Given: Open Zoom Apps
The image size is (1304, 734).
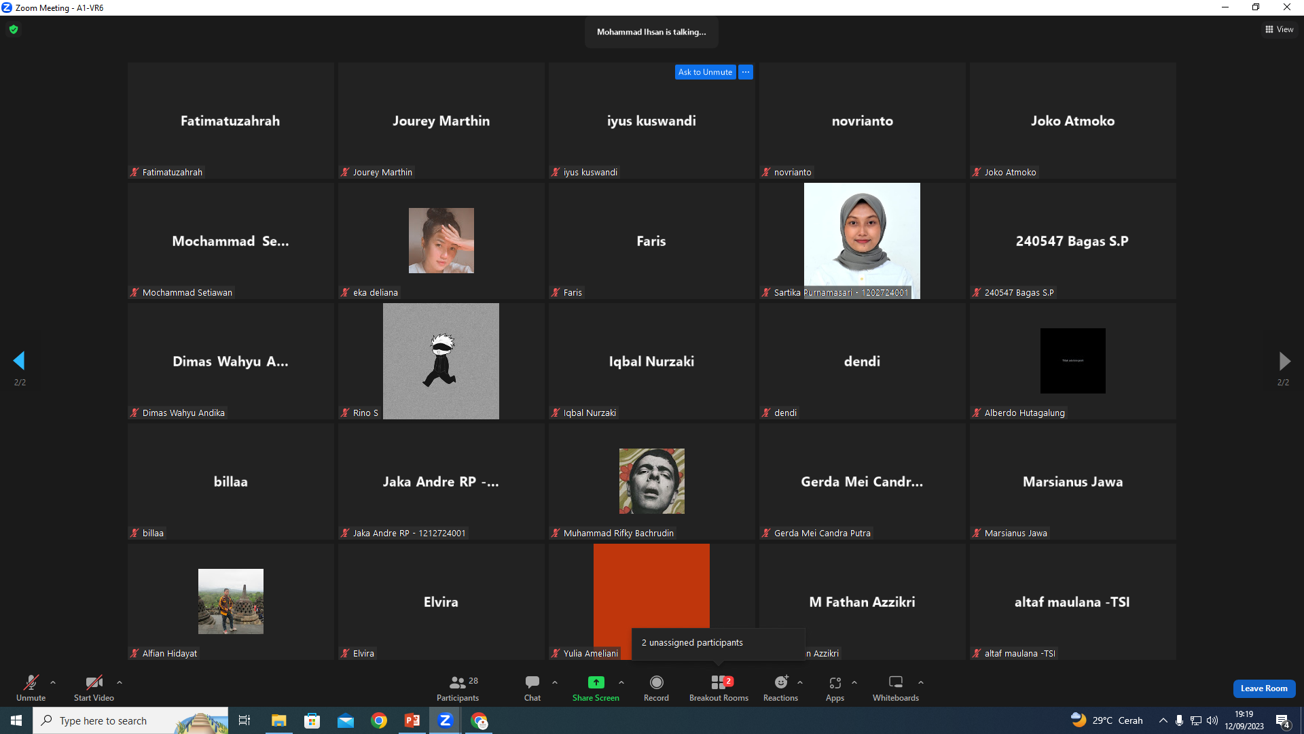Looking at the screenshot, I should pos(835,688).
